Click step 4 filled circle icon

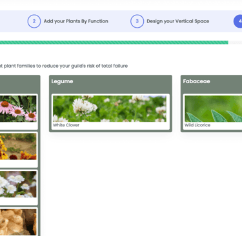coord(238,21)
